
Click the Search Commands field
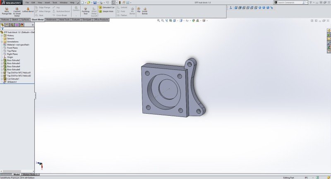(x=290, y=2)
